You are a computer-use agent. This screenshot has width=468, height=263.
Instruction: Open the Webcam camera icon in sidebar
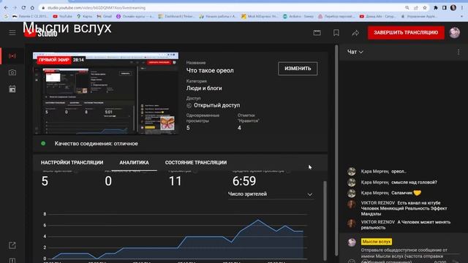[x=12, y=72]
